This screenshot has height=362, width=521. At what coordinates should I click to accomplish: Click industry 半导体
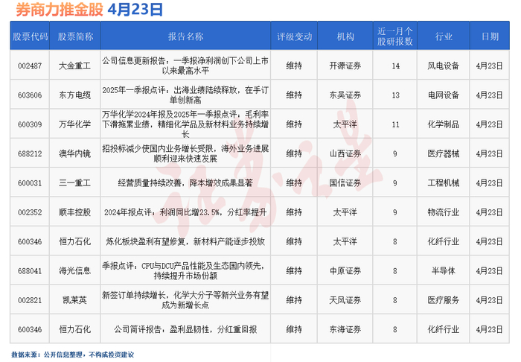pos(444,270)
